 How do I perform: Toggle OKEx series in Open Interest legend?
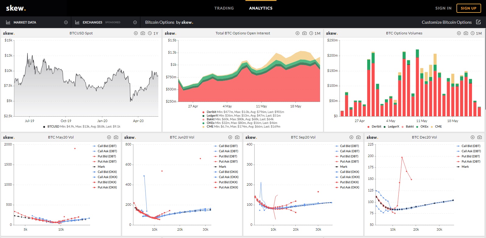click(240, 123)
